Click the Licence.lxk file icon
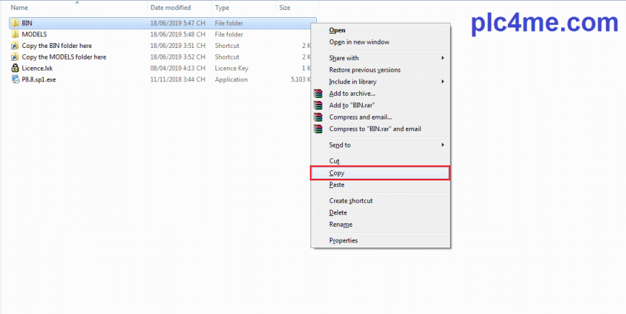This screenshot has height=314, width=626. point(15,68)
